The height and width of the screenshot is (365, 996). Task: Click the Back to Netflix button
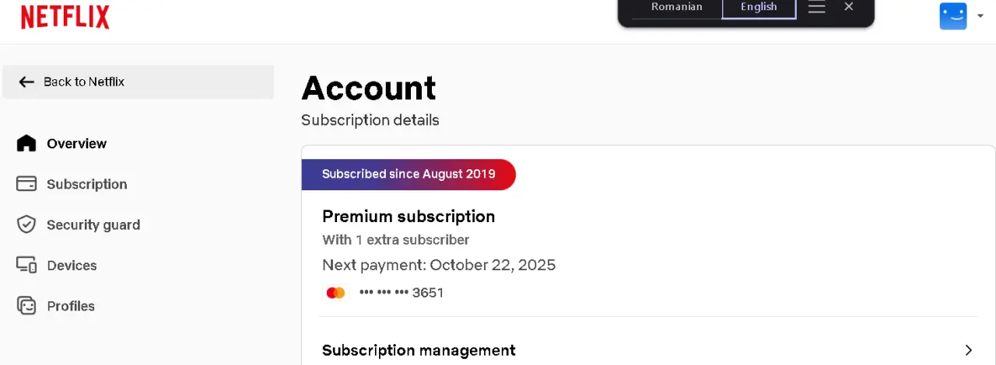tap(138, 82)
